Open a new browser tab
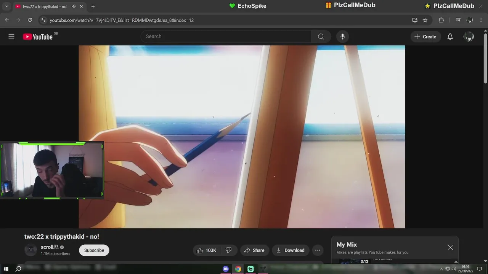Image resolution: width=488 pixels, height=274 pixels. pos(93,6)
